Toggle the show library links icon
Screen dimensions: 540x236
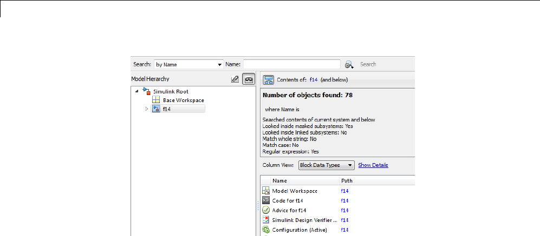pyautogui.click(x=235, y=79)
